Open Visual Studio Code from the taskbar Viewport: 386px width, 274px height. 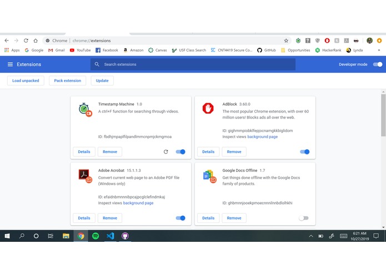click(111, 236)
